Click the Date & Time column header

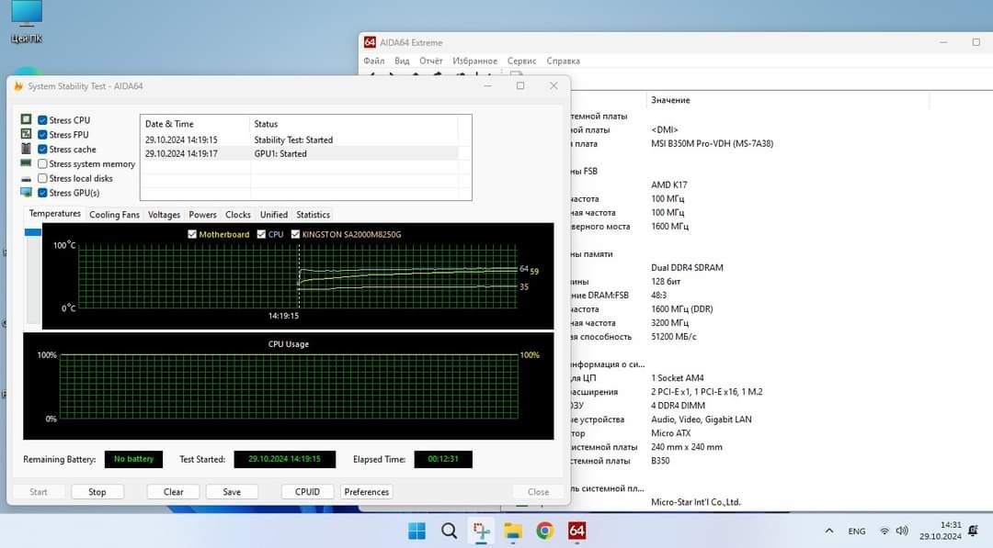(x=195, y=124)
